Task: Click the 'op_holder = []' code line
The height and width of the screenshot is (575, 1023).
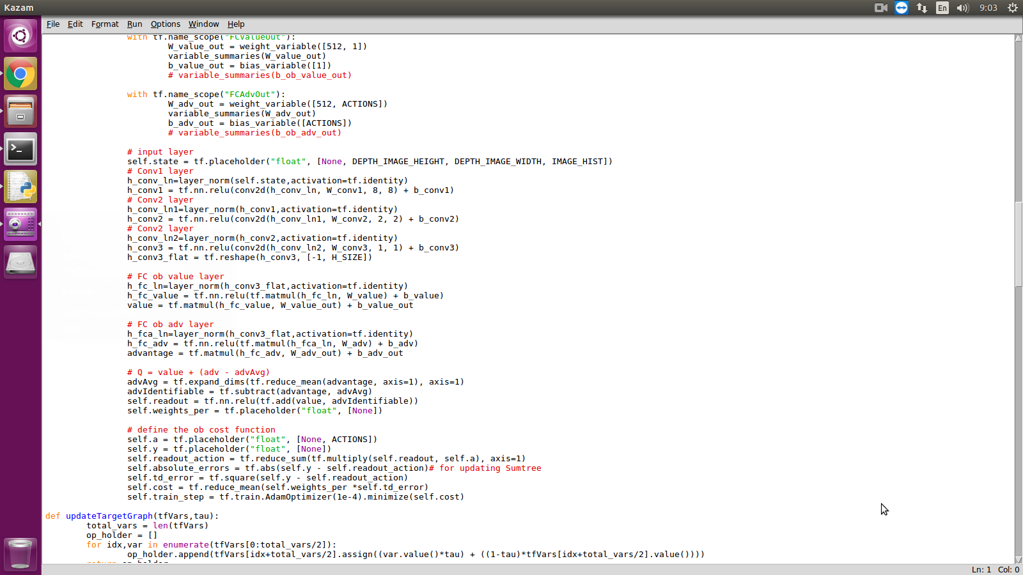Action: tap(122, 535)
